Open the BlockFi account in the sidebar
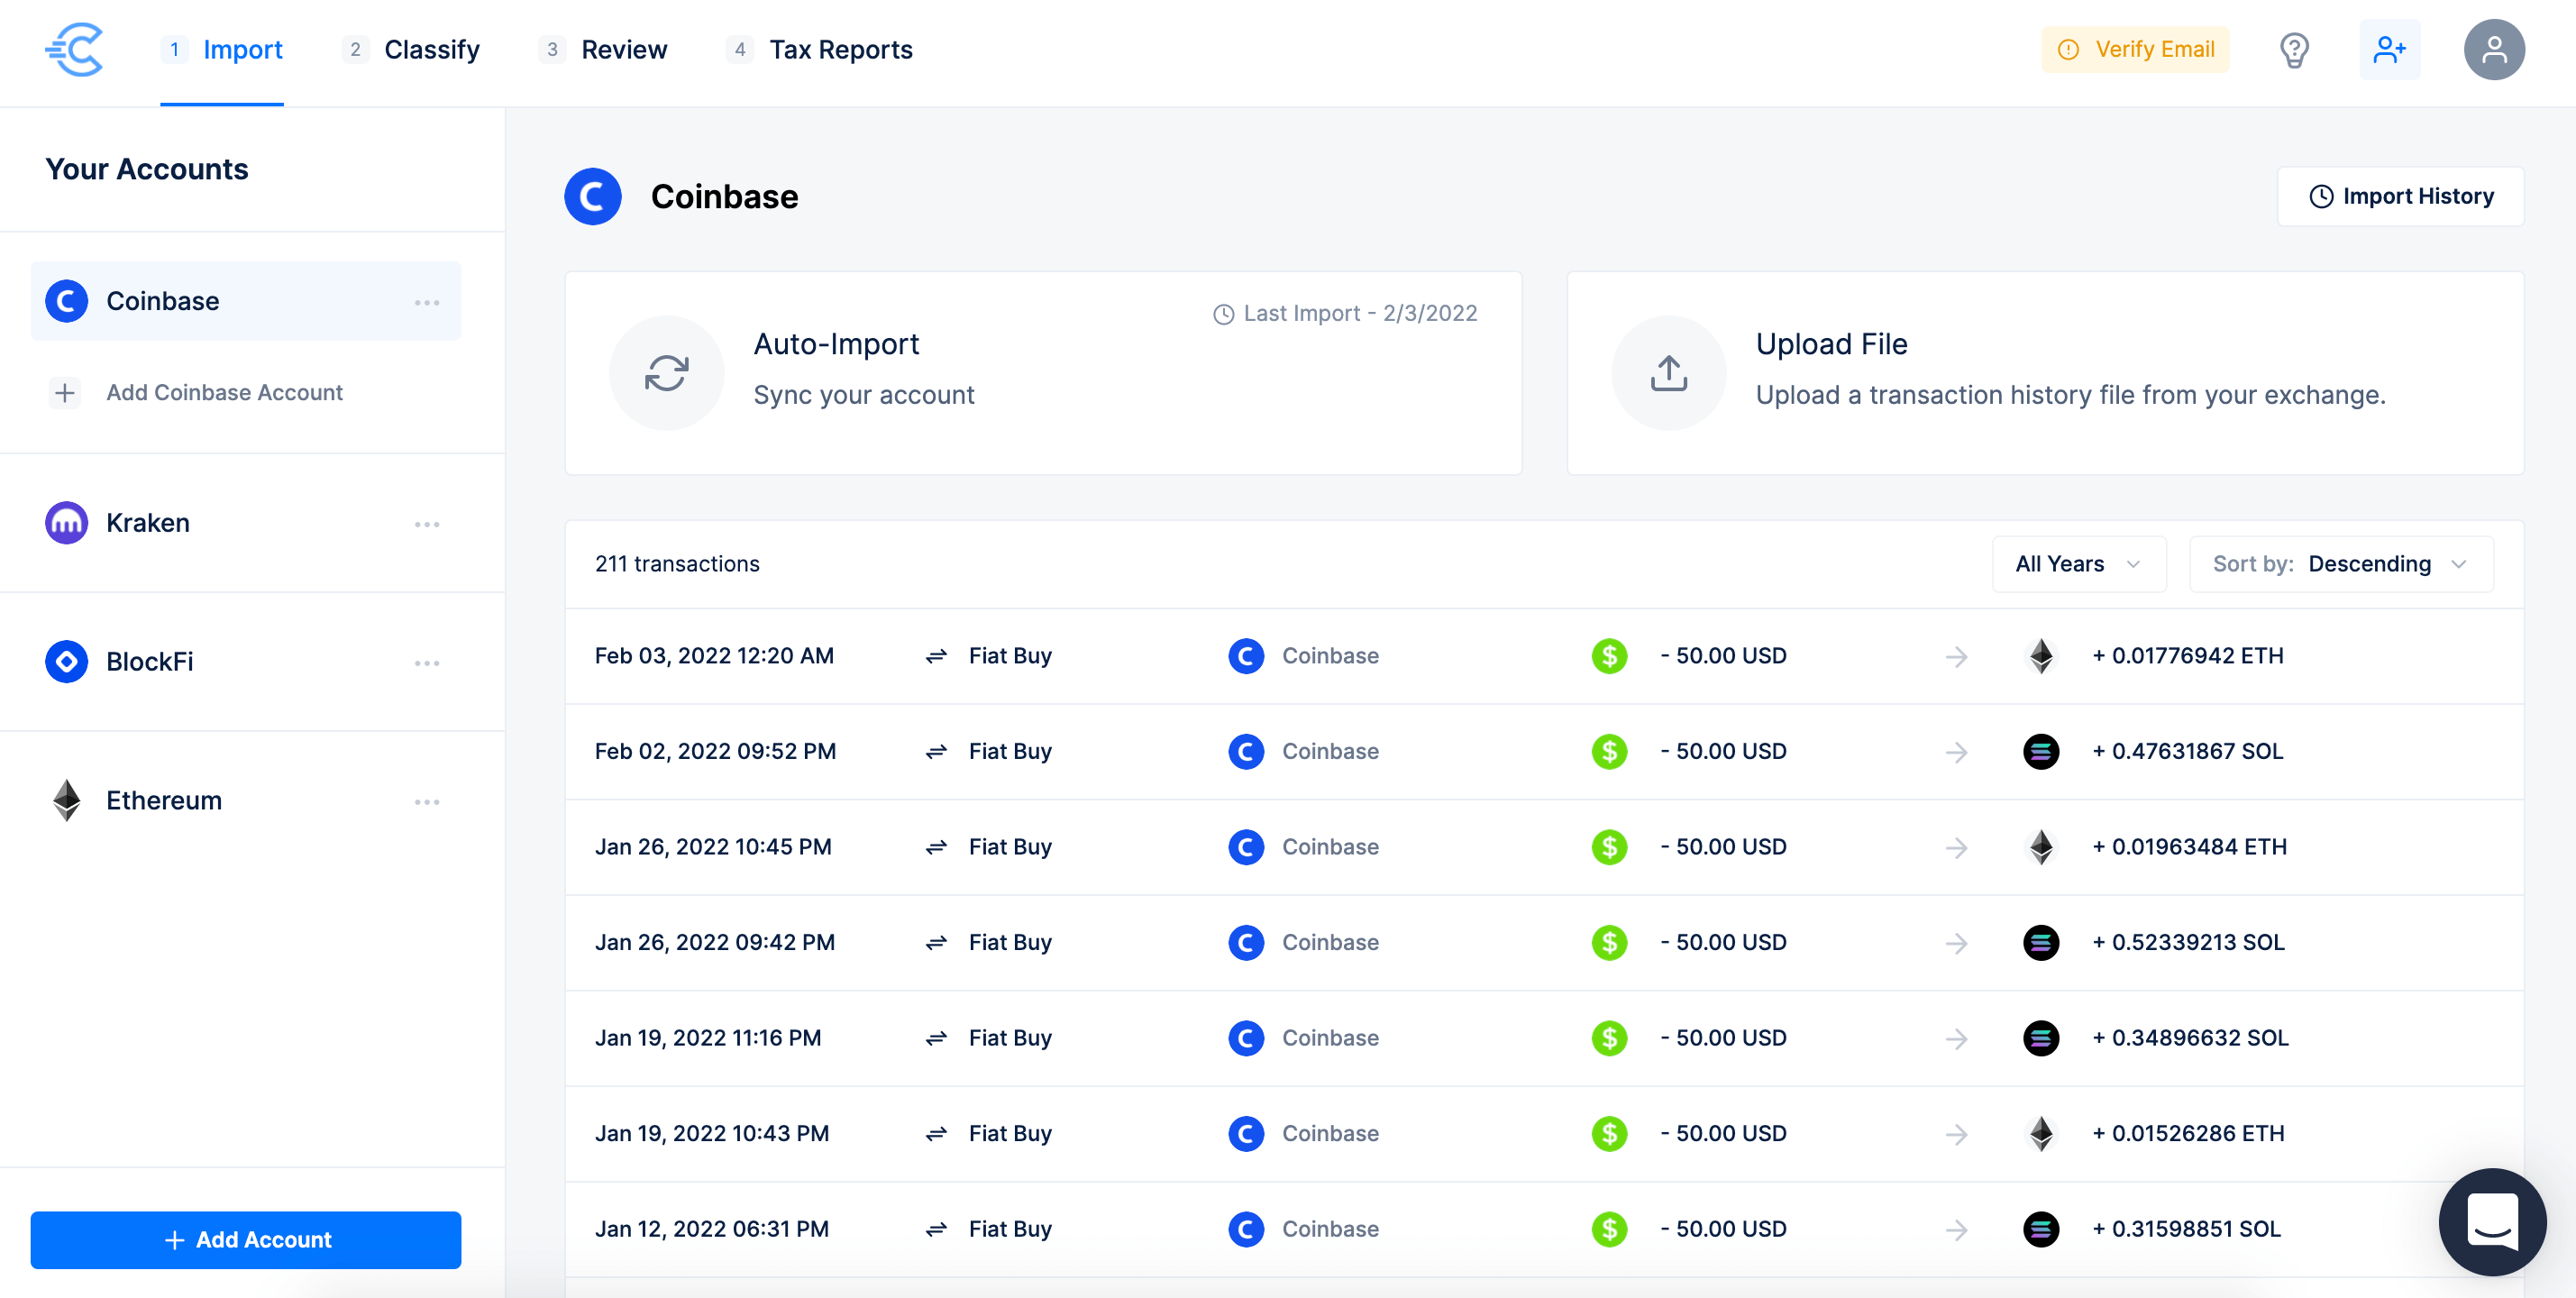2576x1298 pixels. click(150, 661)
